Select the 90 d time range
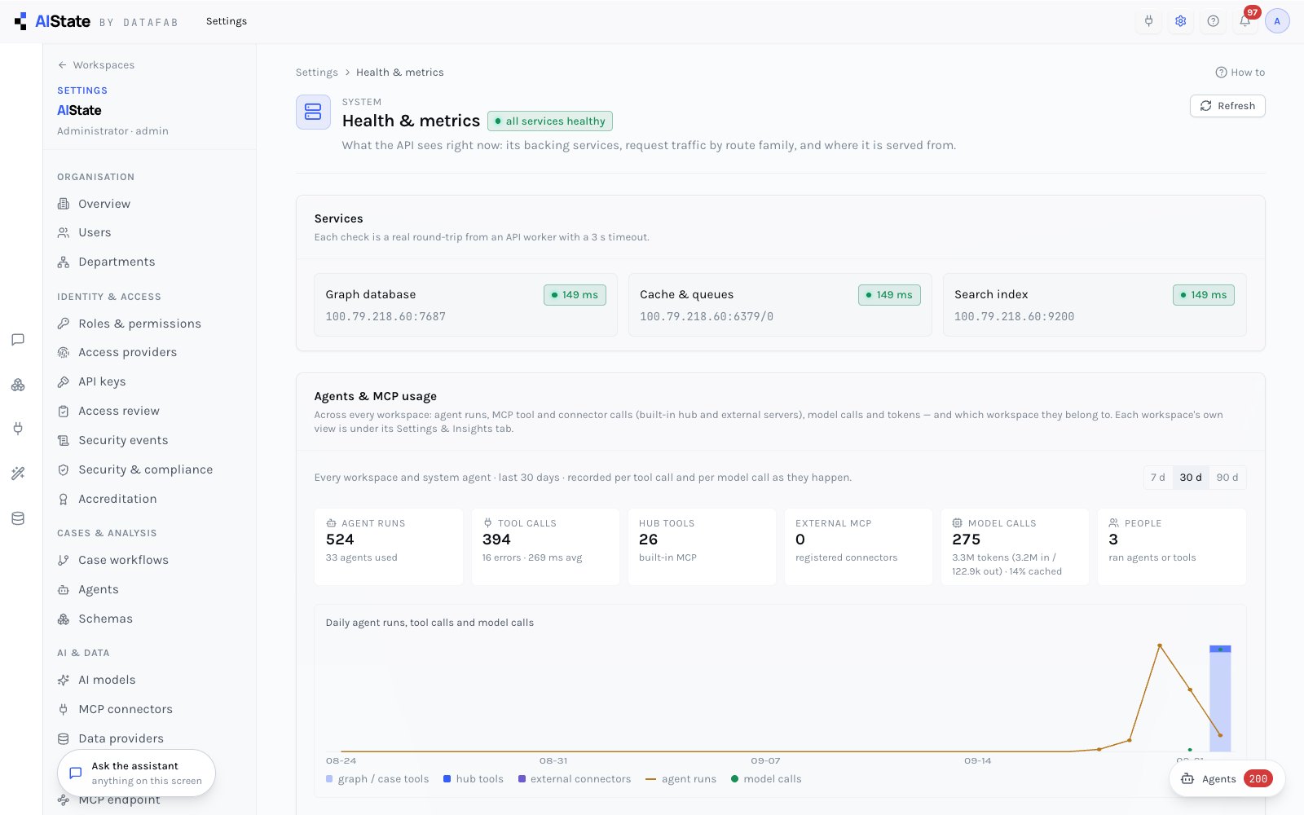1304x815 pixels. coord(1227,478)
